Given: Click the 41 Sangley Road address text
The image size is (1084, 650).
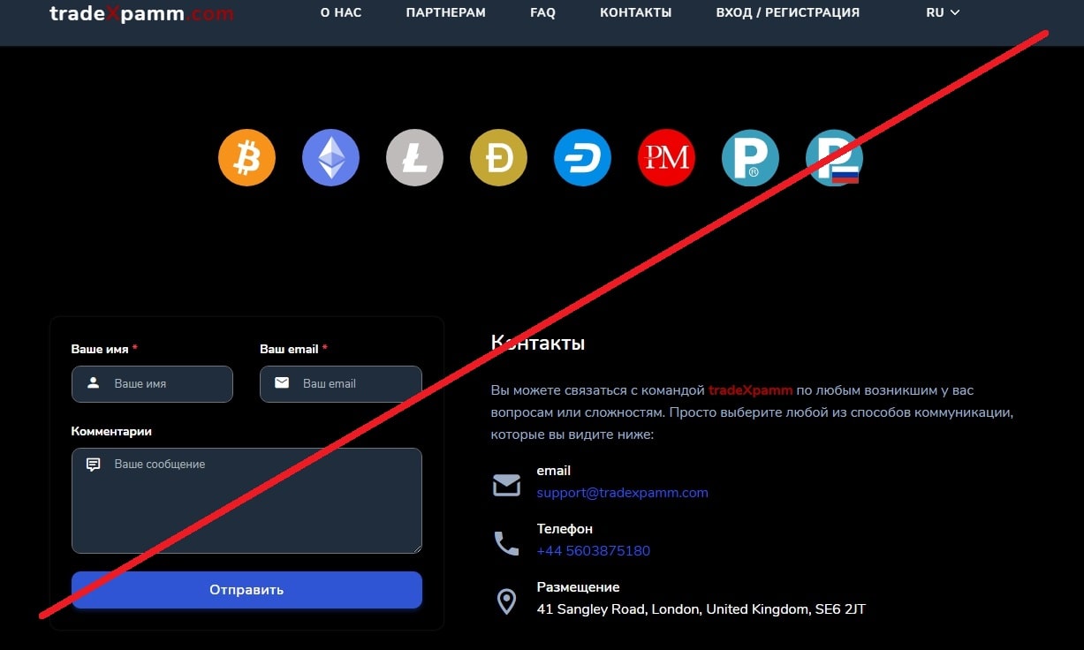Looking at the screenshot, I should (701, 609).
